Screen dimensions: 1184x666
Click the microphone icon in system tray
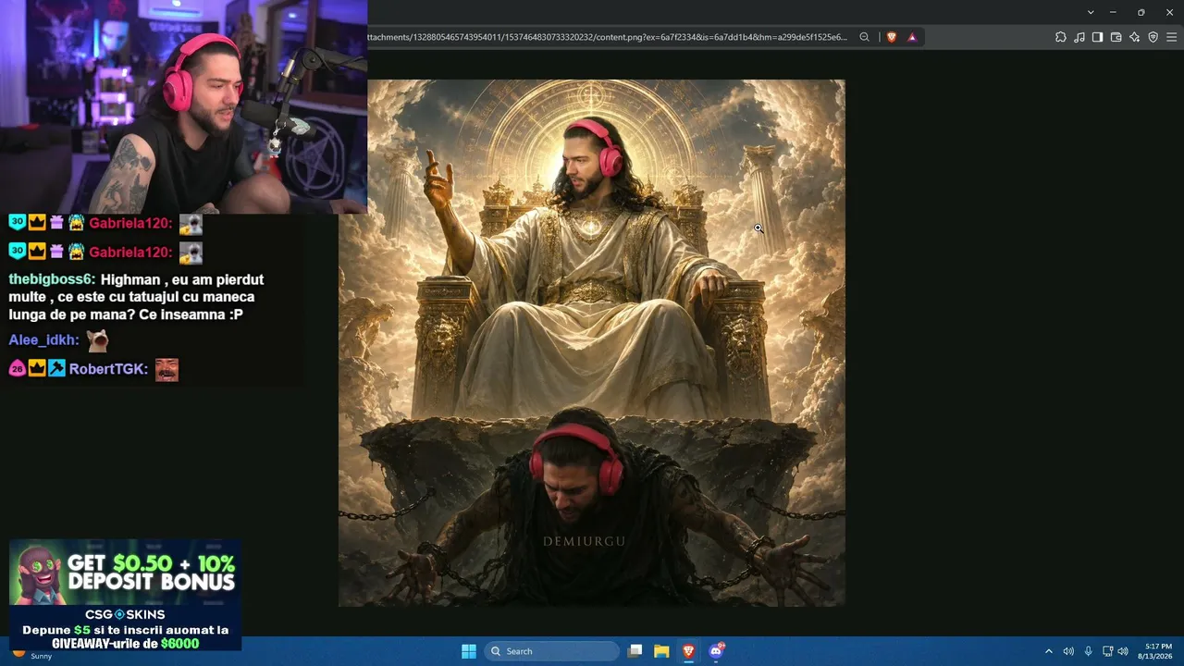coord(1088,651)
